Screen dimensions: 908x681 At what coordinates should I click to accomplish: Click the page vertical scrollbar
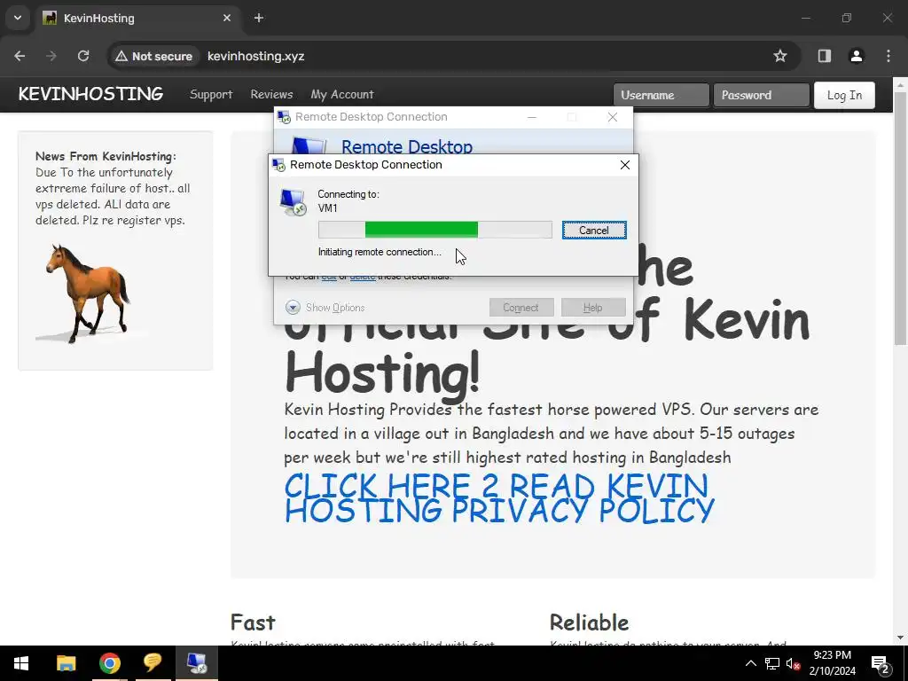pyautogui.click(x=900, y=219)
